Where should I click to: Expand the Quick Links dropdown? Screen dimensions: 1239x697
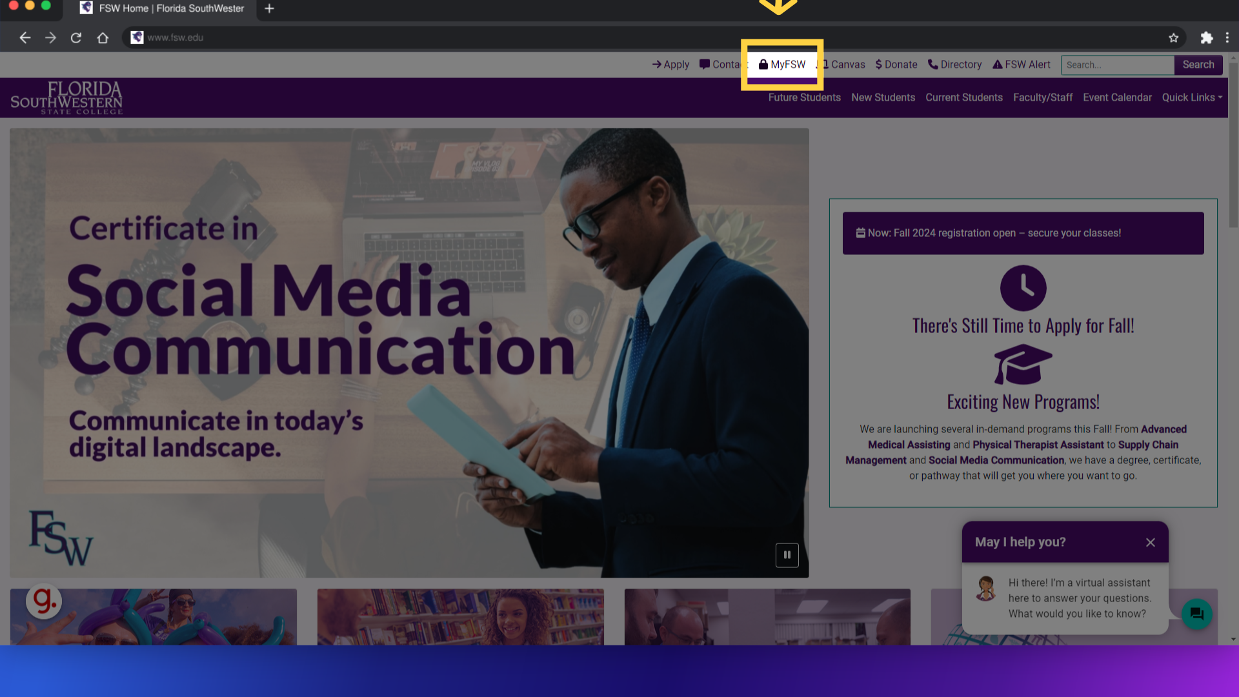point(1192,97)
